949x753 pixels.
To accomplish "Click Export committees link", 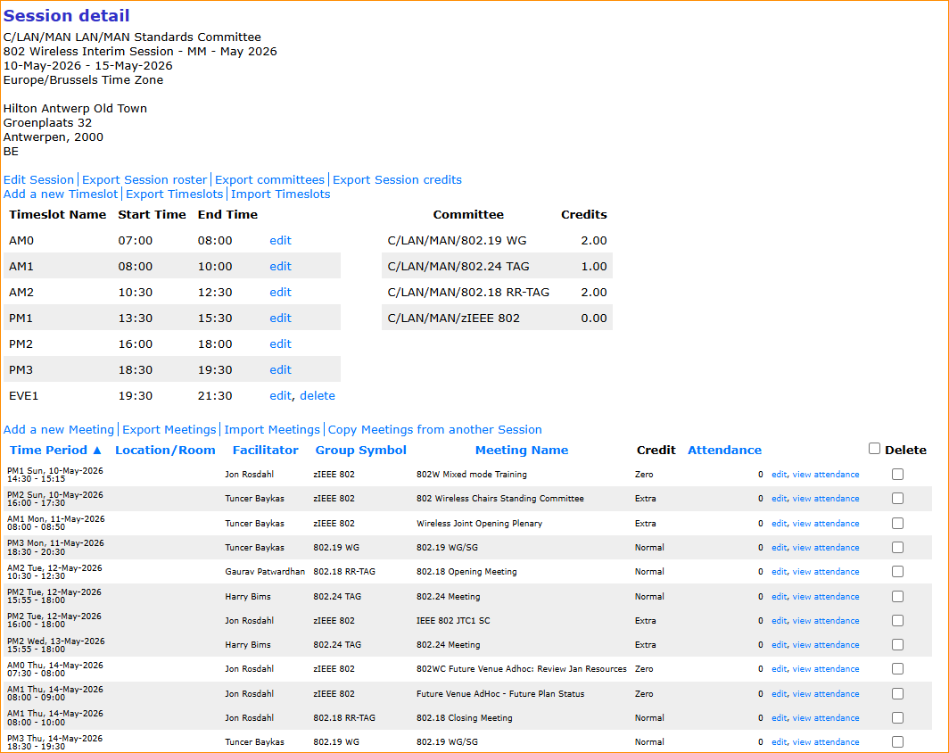I will tap(269, 180).
